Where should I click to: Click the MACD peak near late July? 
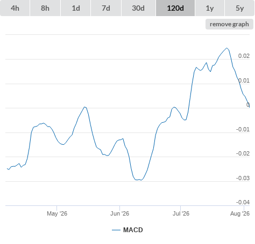[x=227, y=48]
